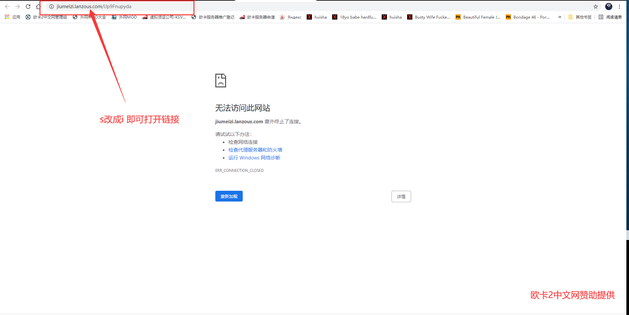Open the Яндекс bookmark
629x315 pixels.
(291, 17)
